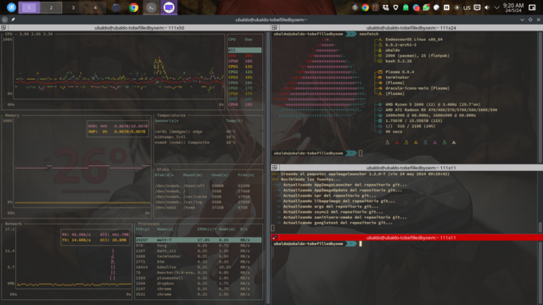Click the green ghost tray icon

pos(406,8)
